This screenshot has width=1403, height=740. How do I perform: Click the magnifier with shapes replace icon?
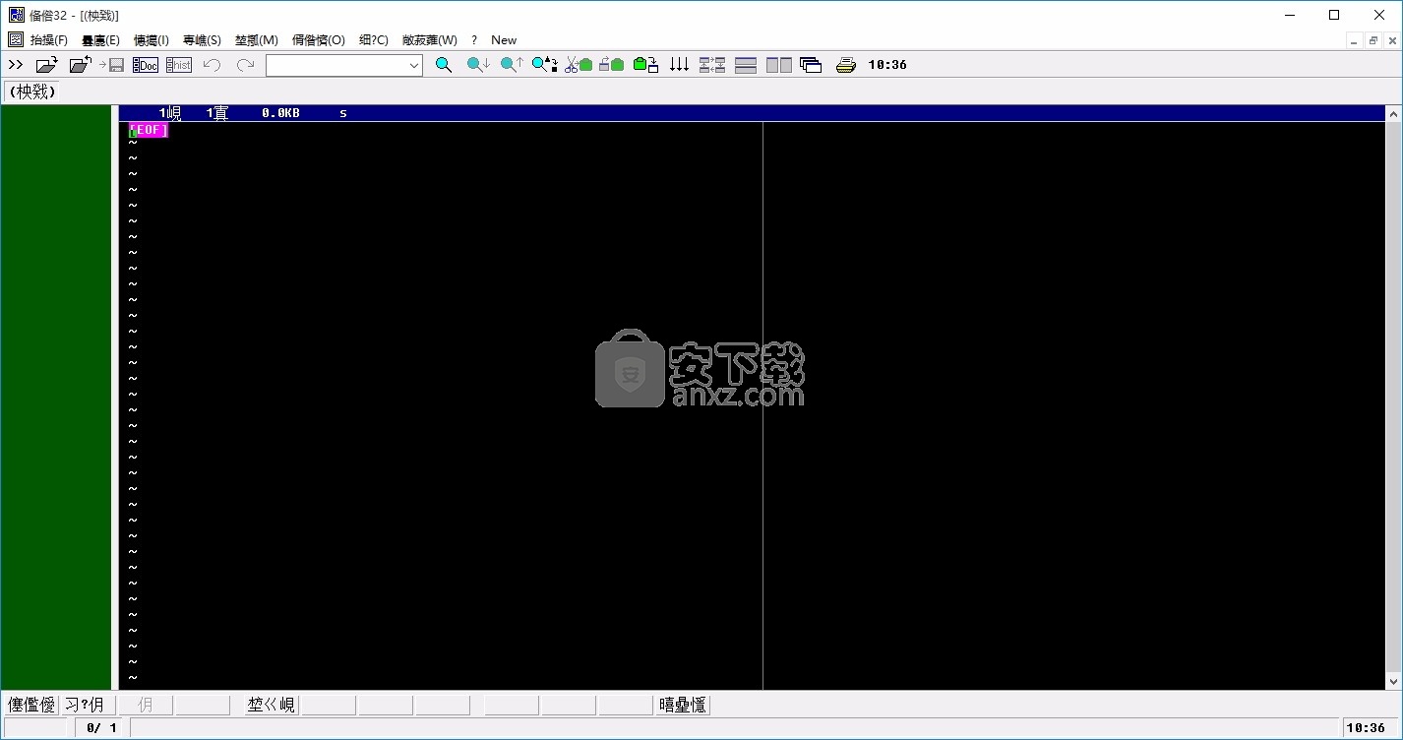click(x=545, y=65)
